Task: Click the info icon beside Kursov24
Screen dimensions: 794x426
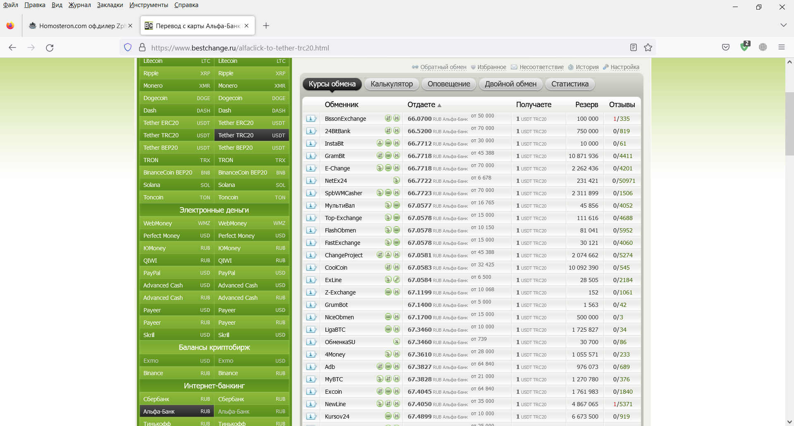Action: pyautogui.click(x=311, y=416)
